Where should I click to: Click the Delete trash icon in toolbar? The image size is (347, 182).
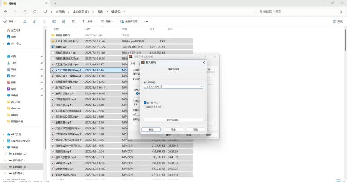[x=74, y=22]
